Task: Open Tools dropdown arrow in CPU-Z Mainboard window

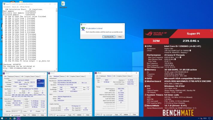Action: click(x=74, y=115)
